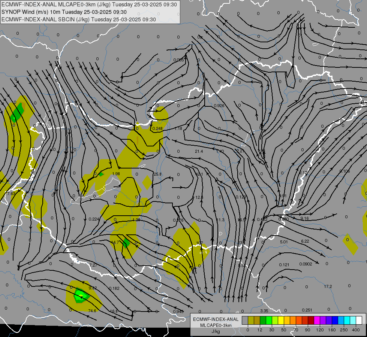Pick the dark blue legend swatch
Screen dimensions: 367x337
tap(335, 320)
